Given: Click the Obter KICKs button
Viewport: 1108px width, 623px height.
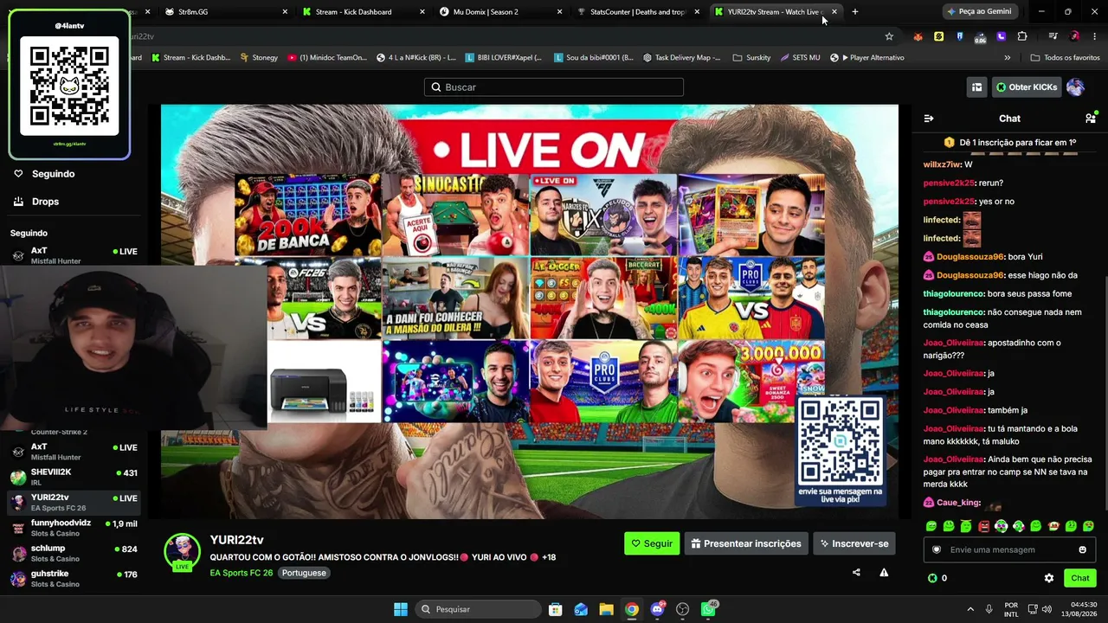Looking at the screenshot, I should pos(1027,87).
